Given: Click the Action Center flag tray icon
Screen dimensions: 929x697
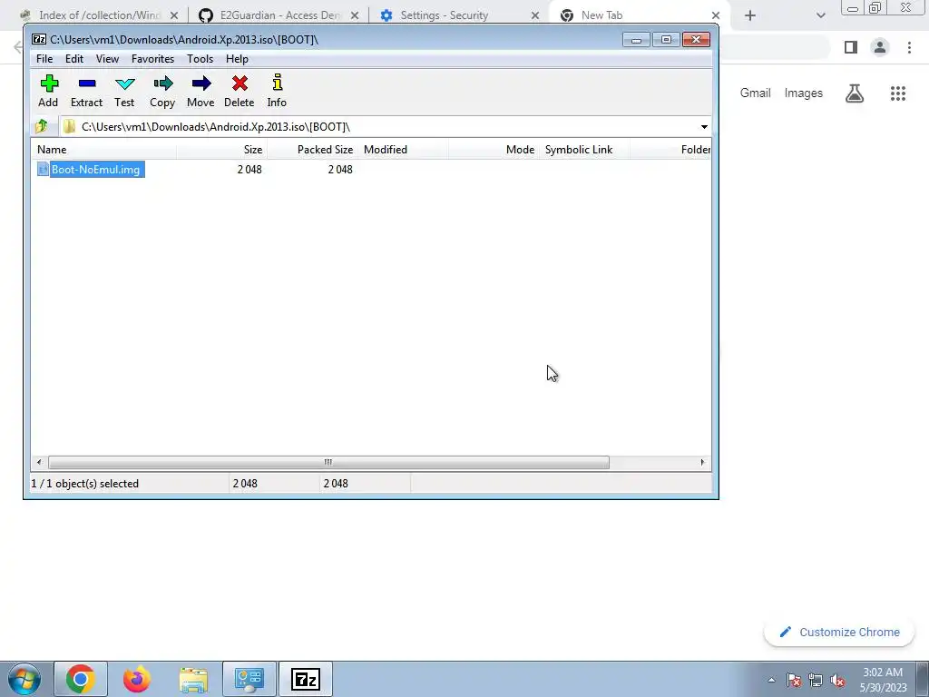Looking at the screenshot, I should (x=794, y=680).
